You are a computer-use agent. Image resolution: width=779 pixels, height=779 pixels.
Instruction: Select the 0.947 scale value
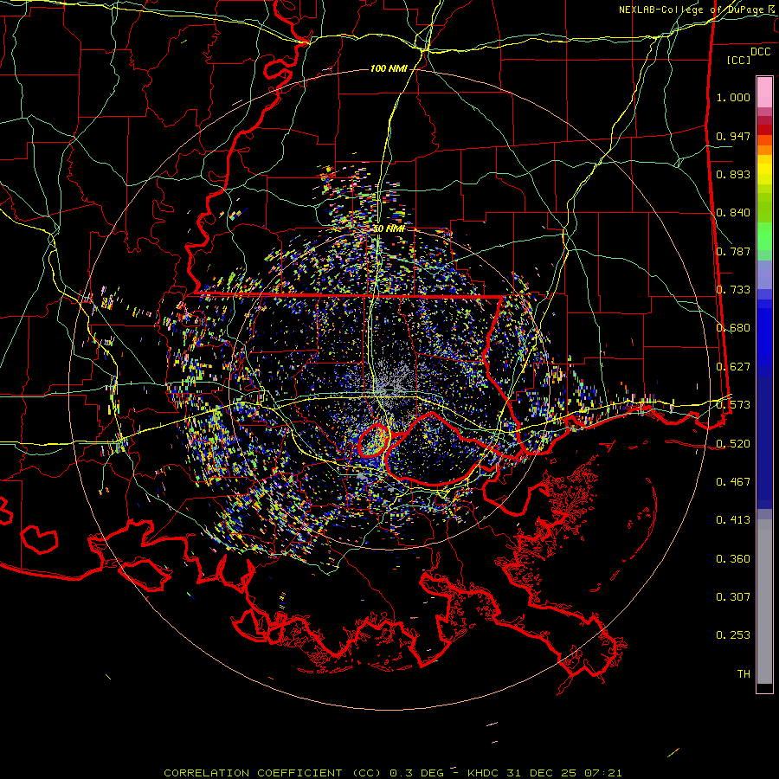point(733,136)
